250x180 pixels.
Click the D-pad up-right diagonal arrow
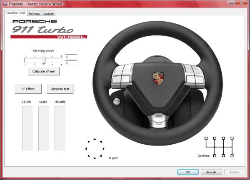101,142
